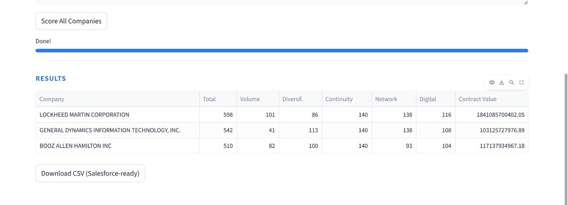Select contract value 1841085700402.05 cell

point(491,115)
